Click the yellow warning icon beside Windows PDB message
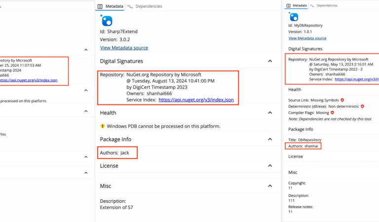This screenshot has height=222, width=379. (103, 126)
